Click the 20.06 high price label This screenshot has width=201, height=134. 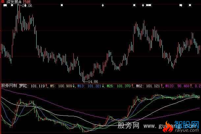click(x=27, y=6)
